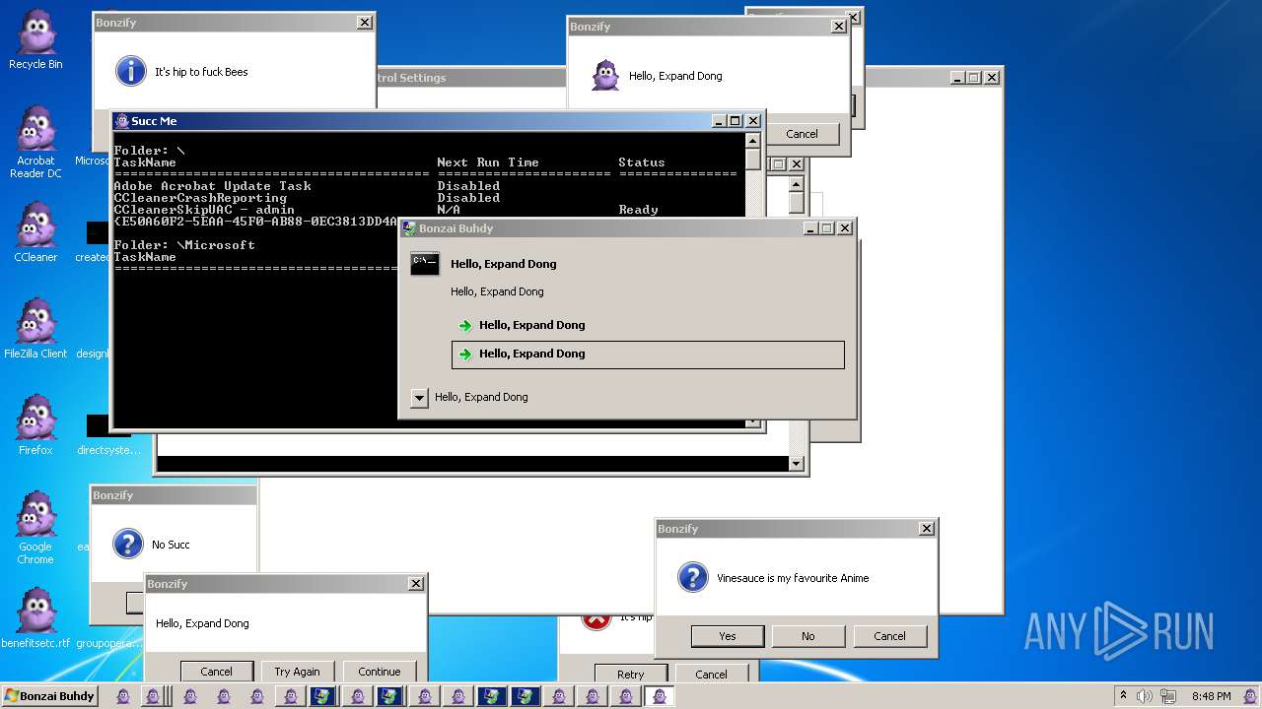The width and height of the screenshot is (1262, 709).
Task: Click the Succ Me window title icon
Action: click(122, 121)
